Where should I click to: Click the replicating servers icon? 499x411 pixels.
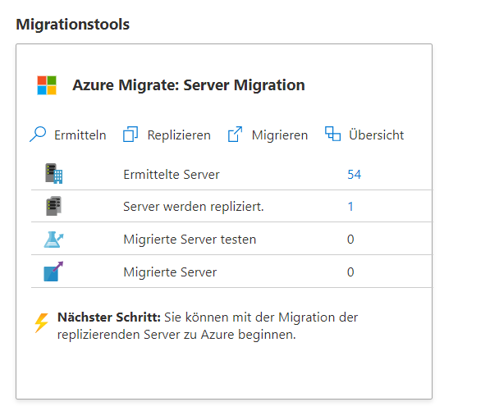[53, 206]
